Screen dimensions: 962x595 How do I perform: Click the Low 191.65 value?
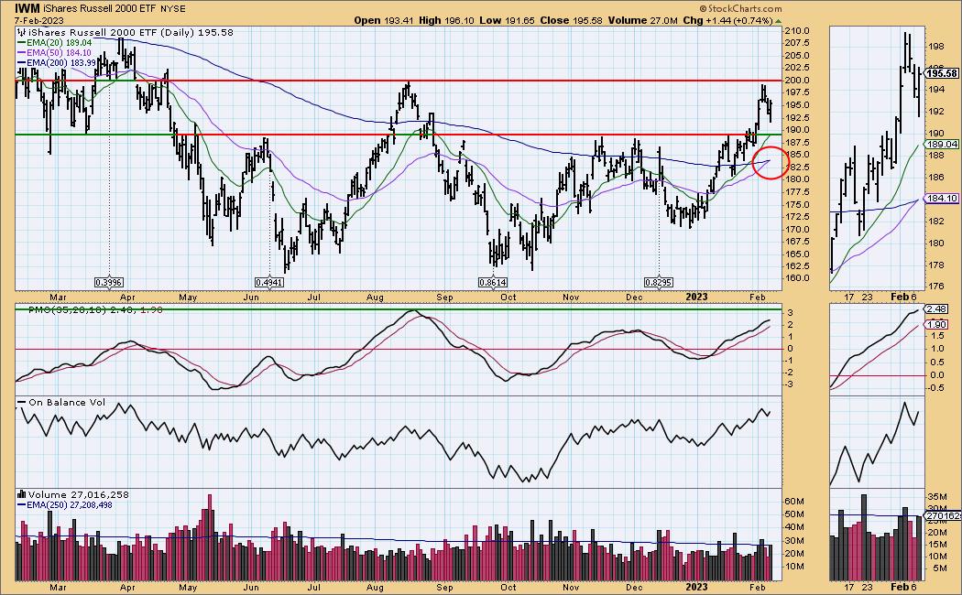507,20
